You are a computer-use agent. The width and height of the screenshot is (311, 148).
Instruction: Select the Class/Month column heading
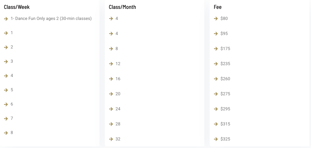click(x=122, y=7)
